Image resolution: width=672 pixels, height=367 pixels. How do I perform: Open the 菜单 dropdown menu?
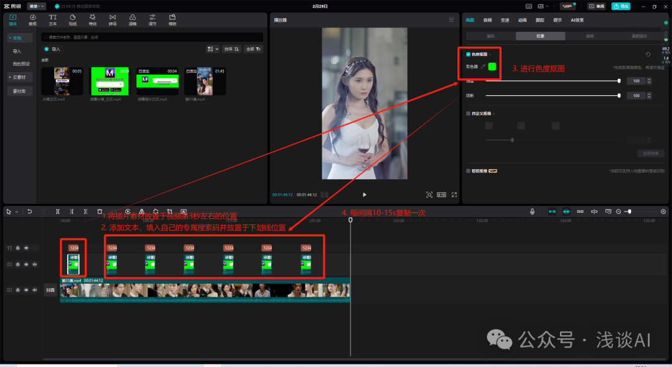tap(36, 6)
